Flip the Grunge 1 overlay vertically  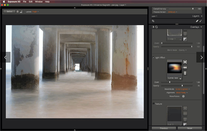(x=185, y=34)
